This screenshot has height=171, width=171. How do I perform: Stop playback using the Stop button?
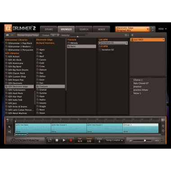click(57, 140)
